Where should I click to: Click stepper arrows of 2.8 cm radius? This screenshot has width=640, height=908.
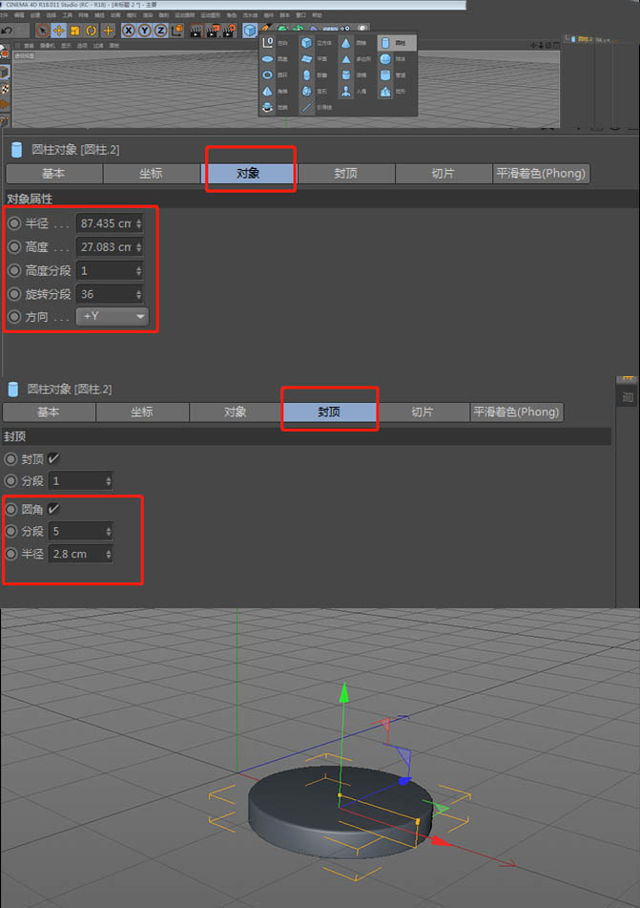pos(108,554)
